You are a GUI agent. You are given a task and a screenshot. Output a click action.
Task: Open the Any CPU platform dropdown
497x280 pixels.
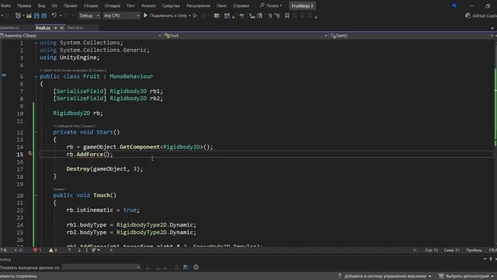[x=121, y=16]
